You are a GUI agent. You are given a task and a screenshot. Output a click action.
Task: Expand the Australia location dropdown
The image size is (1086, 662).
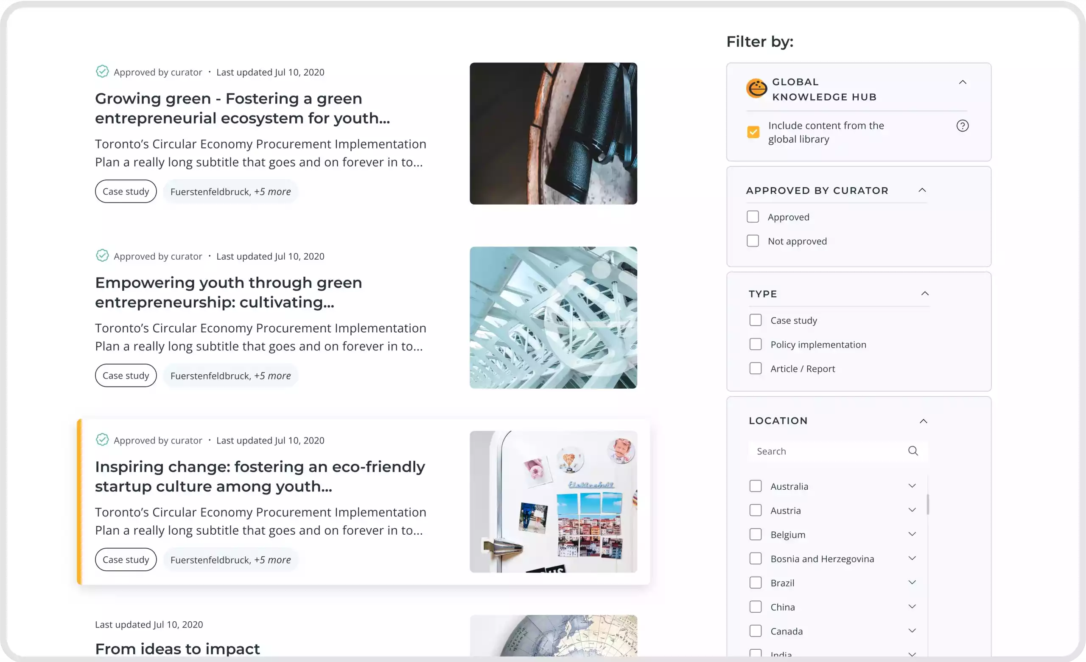(x=912, y=486)
